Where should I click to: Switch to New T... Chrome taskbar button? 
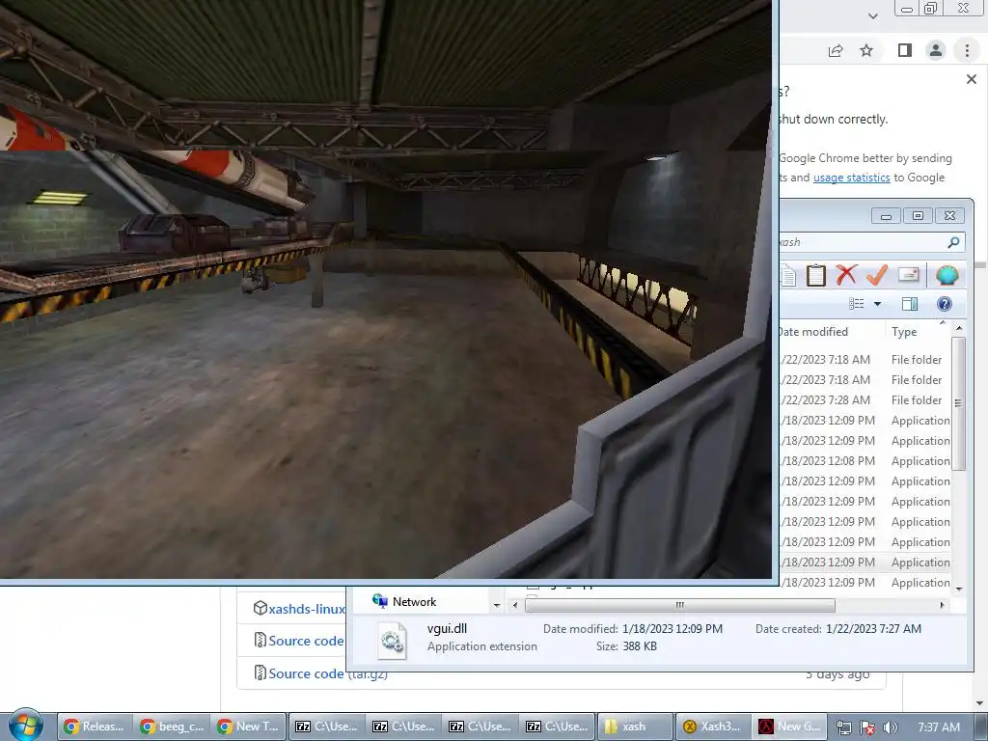tap(248, 727)
